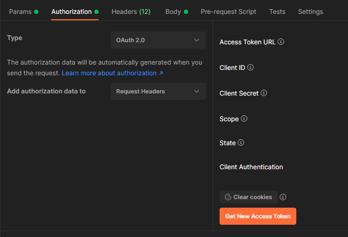Open the OAuth 2.0 Type dropdown
Screen dimensions: 348x237
[158, 40]
